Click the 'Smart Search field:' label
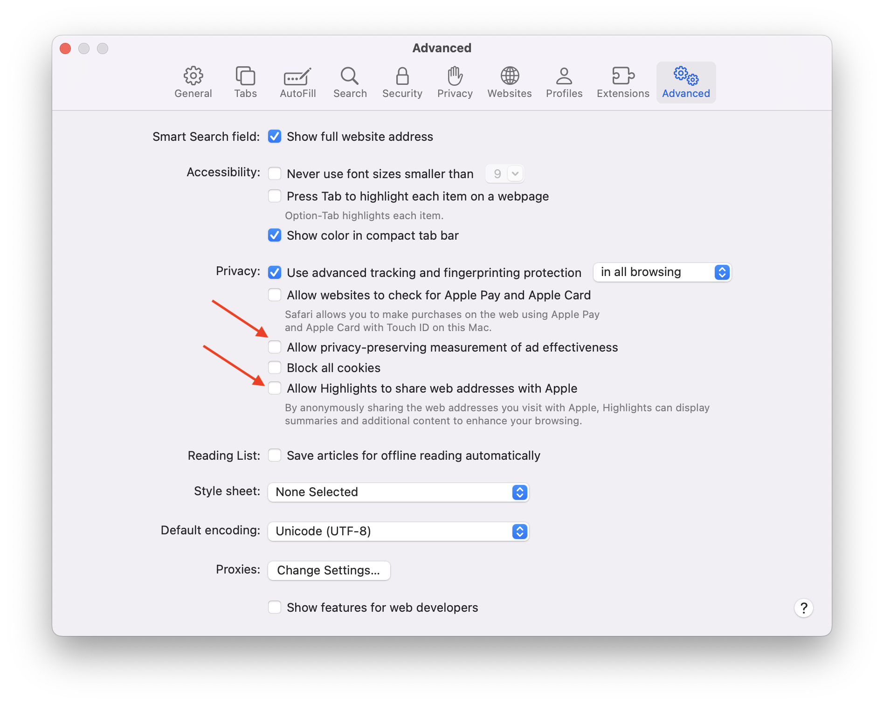Viewport: 884px width, 705px height. 206,137
